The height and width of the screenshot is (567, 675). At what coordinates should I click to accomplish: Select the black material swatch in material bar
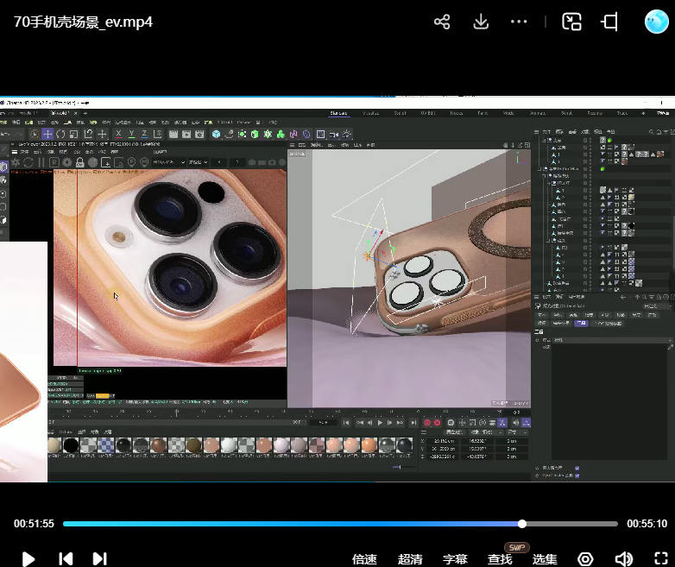click(x=71, y=444)
